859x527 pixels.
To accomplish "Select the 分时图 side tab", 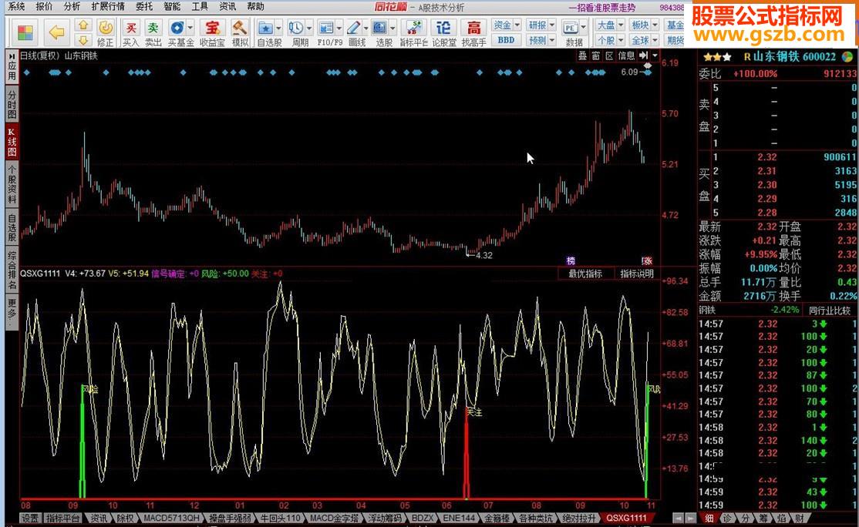I will pos(12,104).
